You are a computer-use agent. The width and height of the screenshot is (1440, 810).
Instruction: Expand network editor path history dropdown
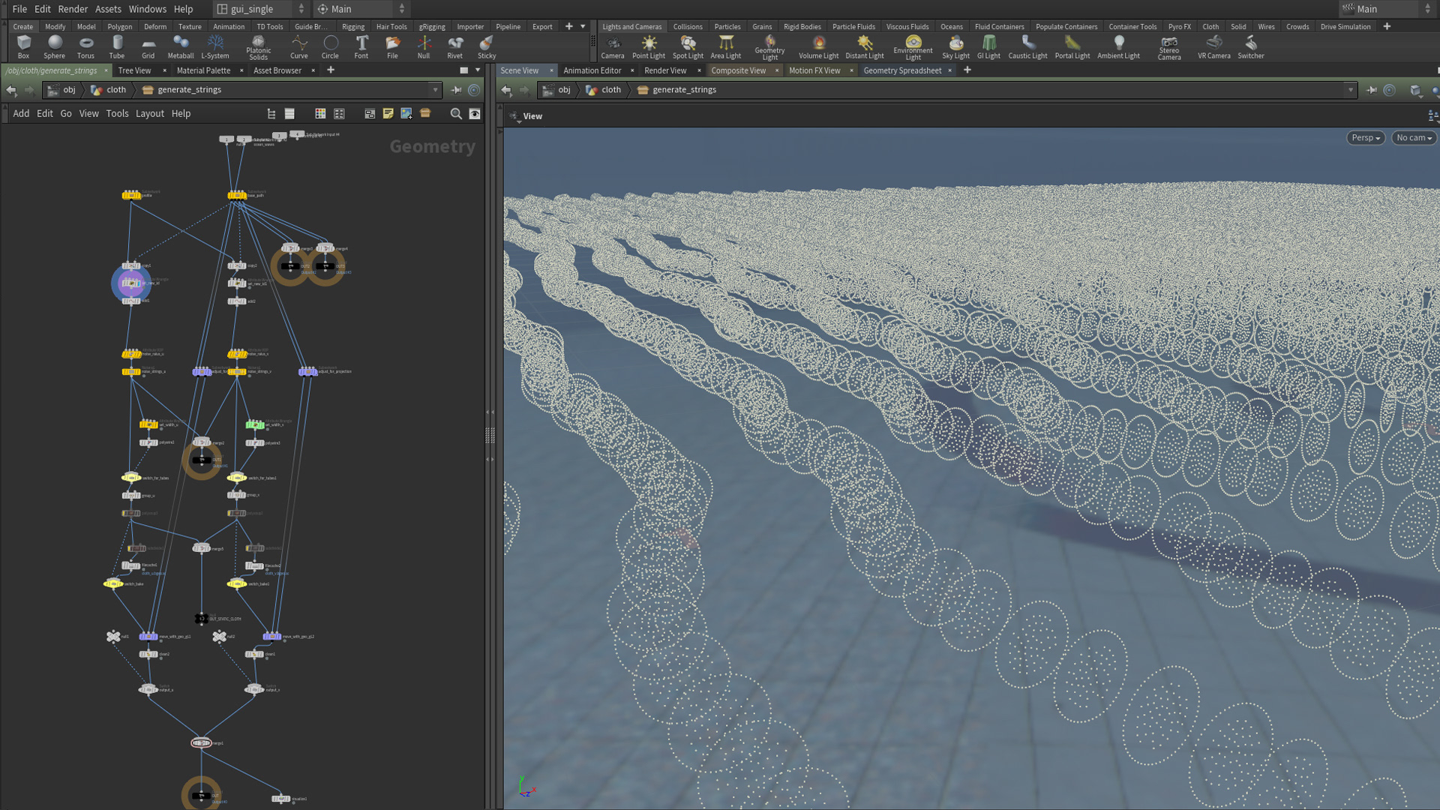[435, 90]
